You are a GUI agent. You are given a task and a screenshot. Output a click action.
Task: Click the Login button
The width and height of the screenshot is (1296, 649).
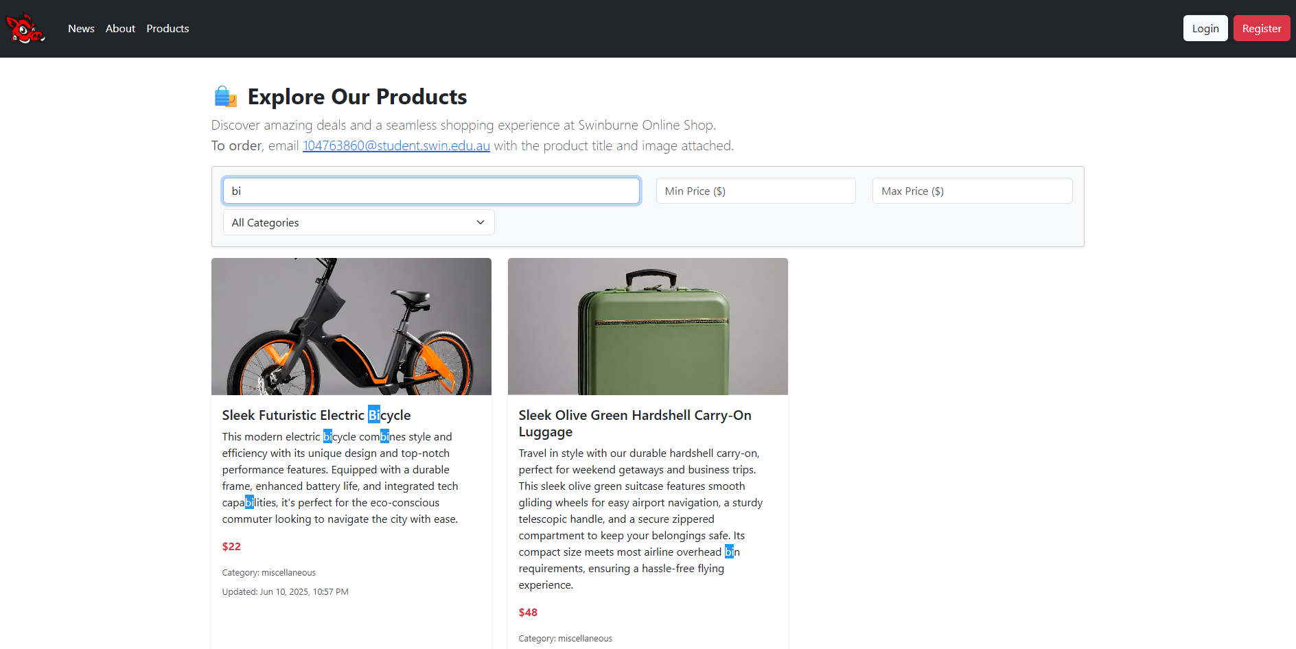1205,28
